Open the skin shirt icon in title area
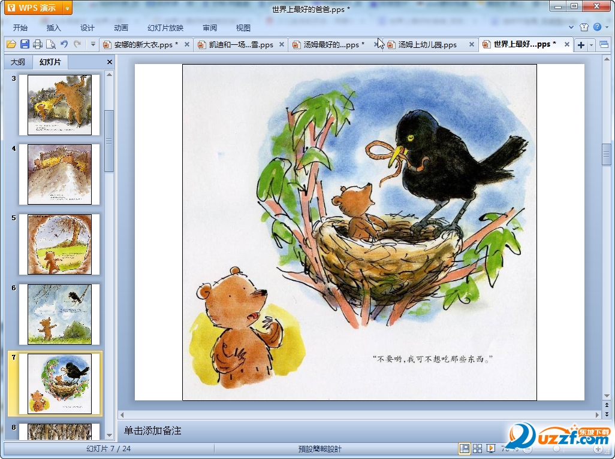The width and height of the screenshot is (615, 459). point(584,27)
